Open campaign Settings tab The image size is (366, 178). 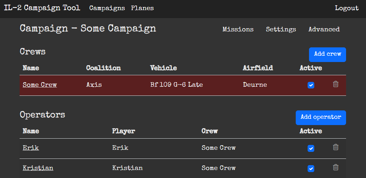click(x=281, y=29)
